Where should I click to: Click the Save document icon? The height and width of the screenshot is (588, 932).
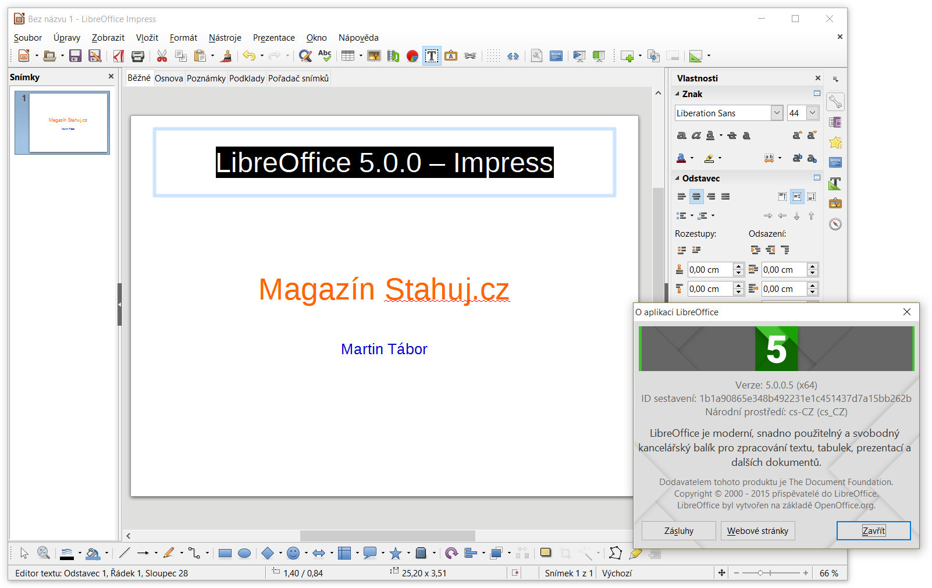[x=75, y=56]
